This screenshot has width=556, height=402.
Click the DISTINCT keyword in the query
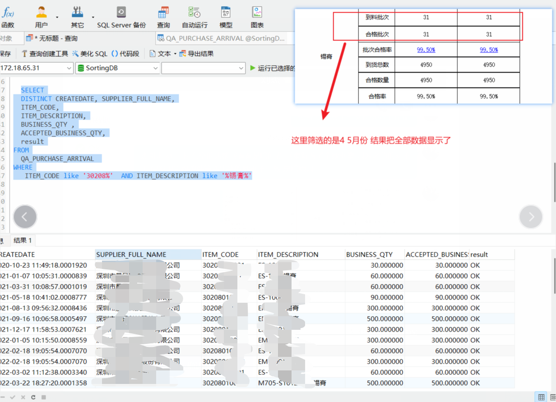(36, 99)
